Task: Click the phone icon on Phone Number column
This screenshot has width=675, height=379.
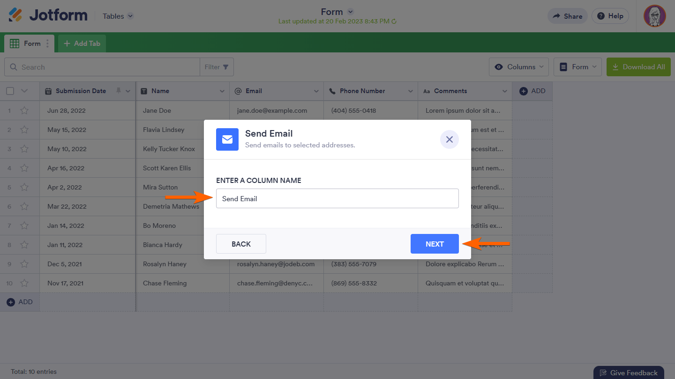Action: (333, 91)
